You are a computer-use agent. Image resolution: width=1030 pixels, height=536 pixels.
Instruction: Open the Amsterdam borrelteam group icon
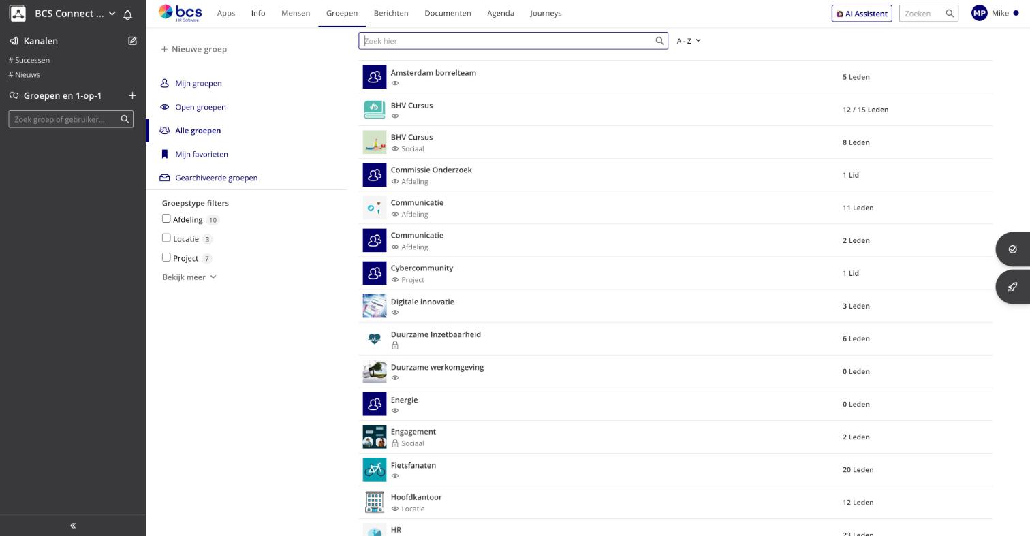(375, 77)
